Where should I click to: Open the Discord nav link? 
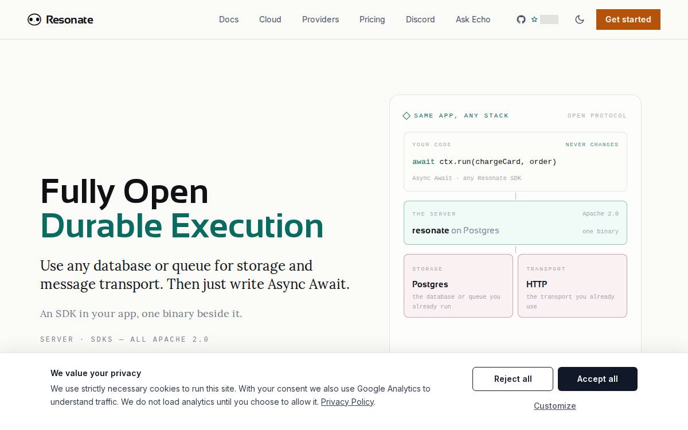tap(420, 19)
